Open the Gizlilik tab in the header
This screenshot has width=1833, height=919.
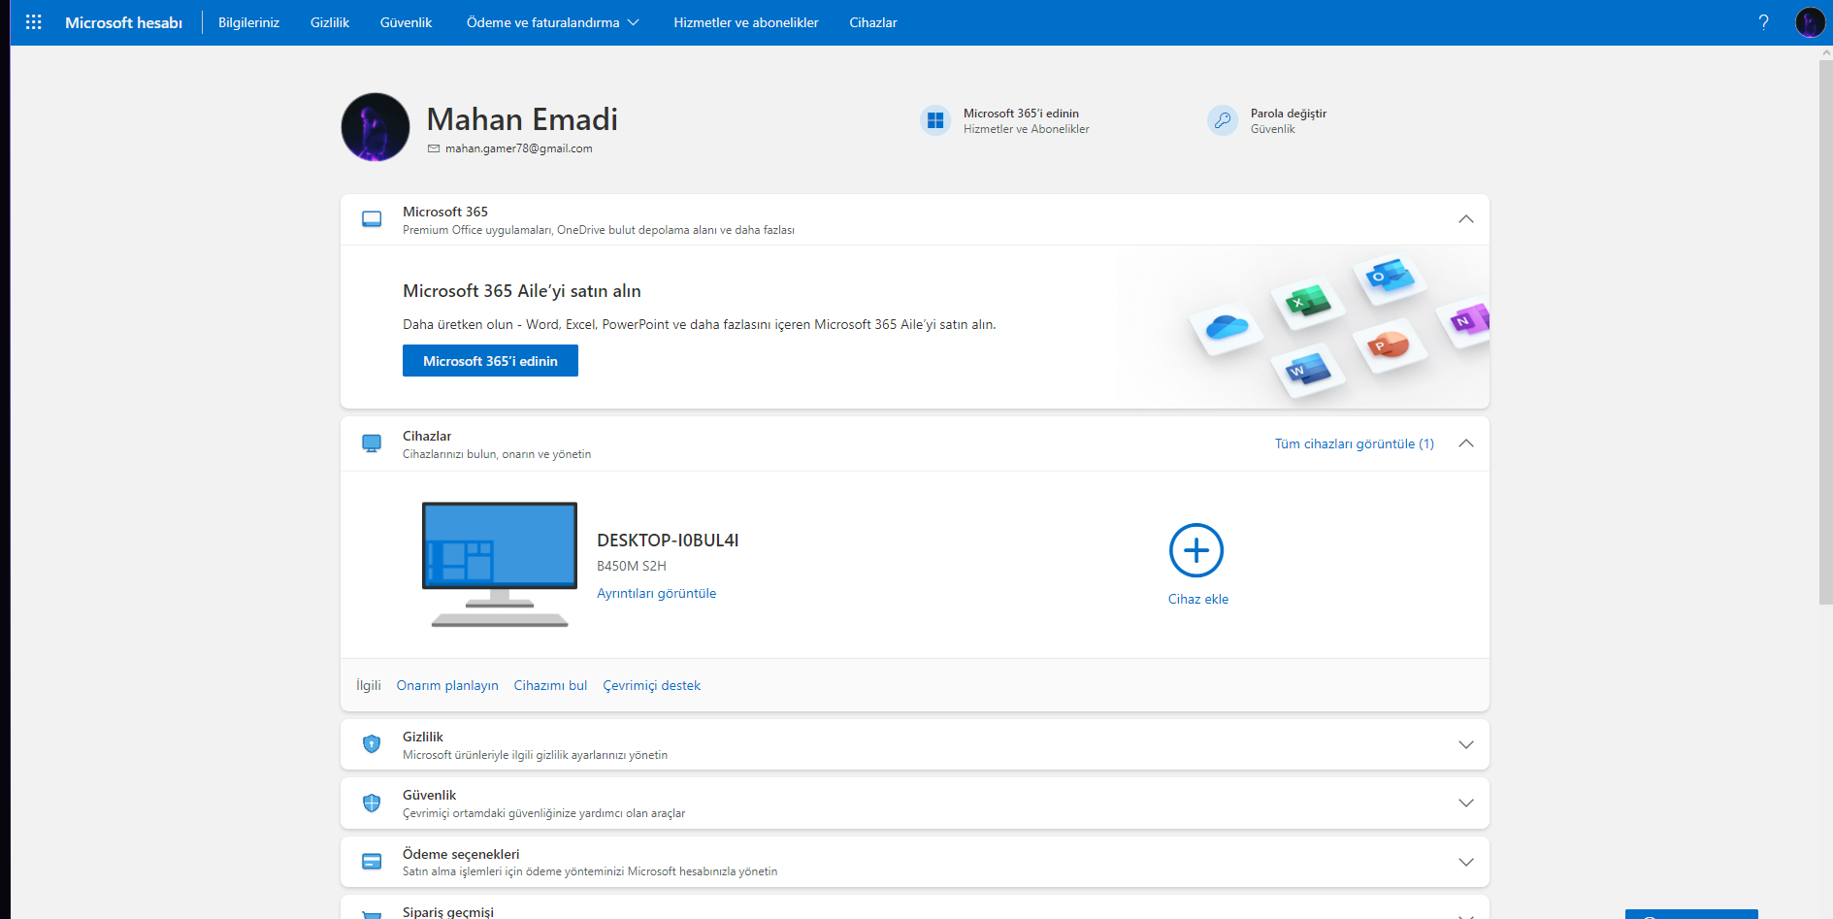click(x=330, y=22)
